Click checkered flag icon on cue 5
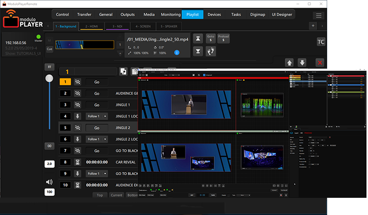368x215 pixels. click(78, 128)
